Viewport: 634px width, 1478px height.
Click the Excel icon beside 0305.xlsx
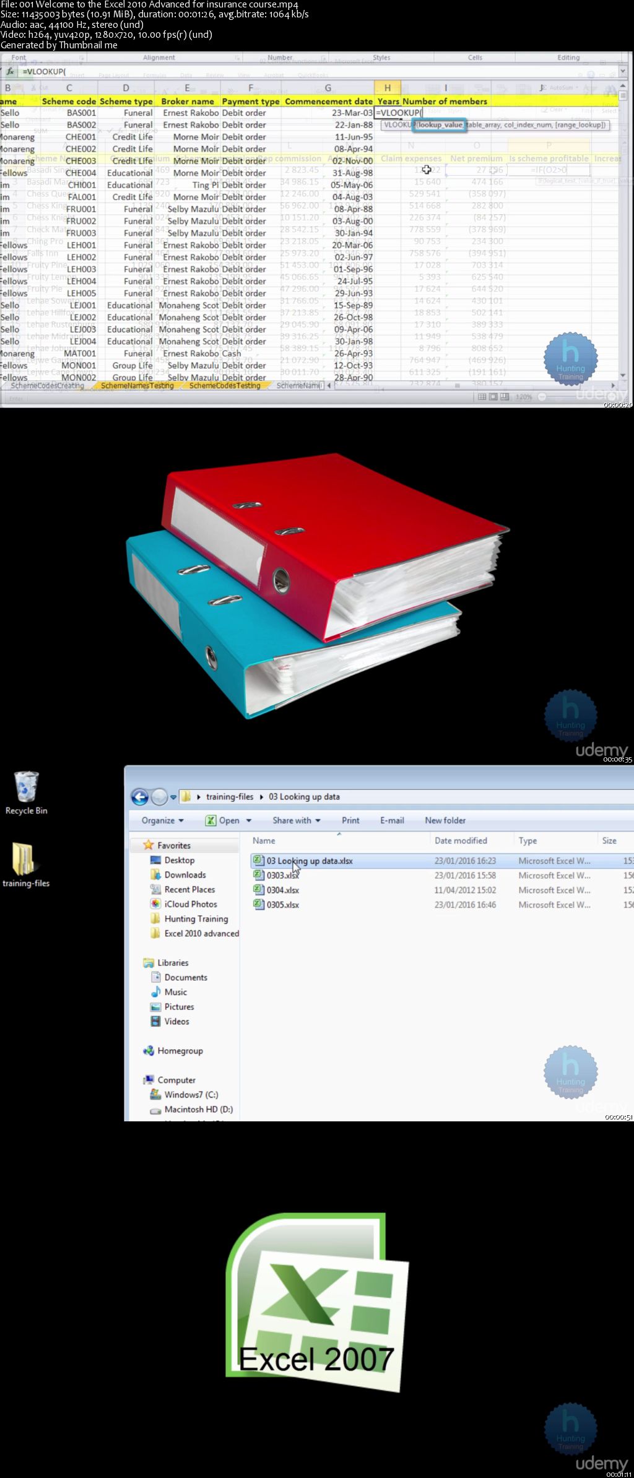[259, 905]
